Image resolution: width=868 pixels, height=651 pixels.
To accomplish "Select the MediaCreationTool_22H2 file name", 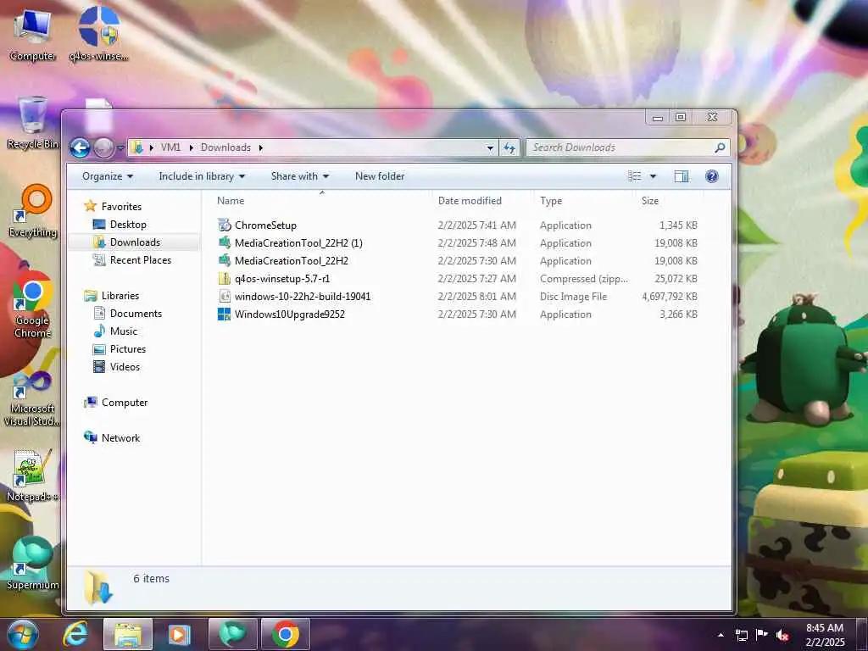I will coord(292,261).
